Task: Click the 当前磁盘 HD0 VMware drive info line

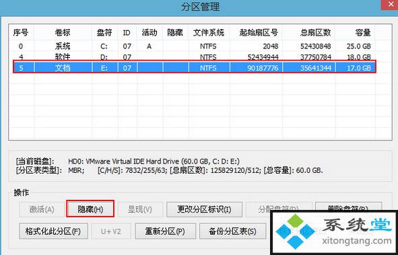Action: pos(128,161)
